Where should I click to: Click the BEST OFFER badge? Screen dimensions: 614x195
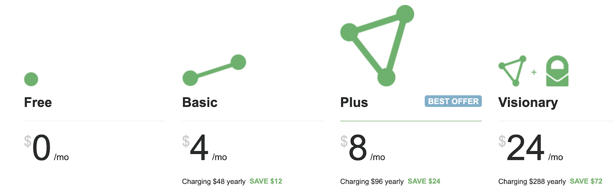(x=453, y=101)
